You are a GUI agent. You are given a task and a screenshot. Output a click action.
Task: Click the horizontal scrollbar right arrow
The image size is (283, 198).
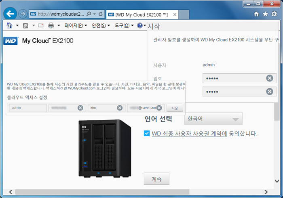(x=266, y=192)
